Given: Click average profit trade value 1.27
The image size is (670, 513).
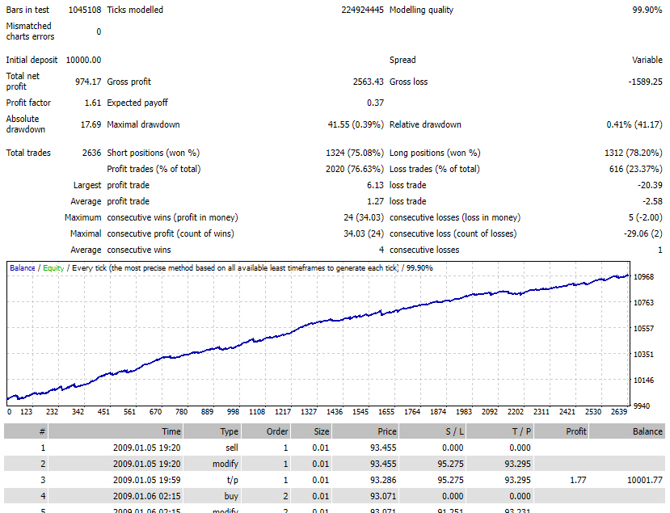Looking at the screenshot, I should 375,201.
